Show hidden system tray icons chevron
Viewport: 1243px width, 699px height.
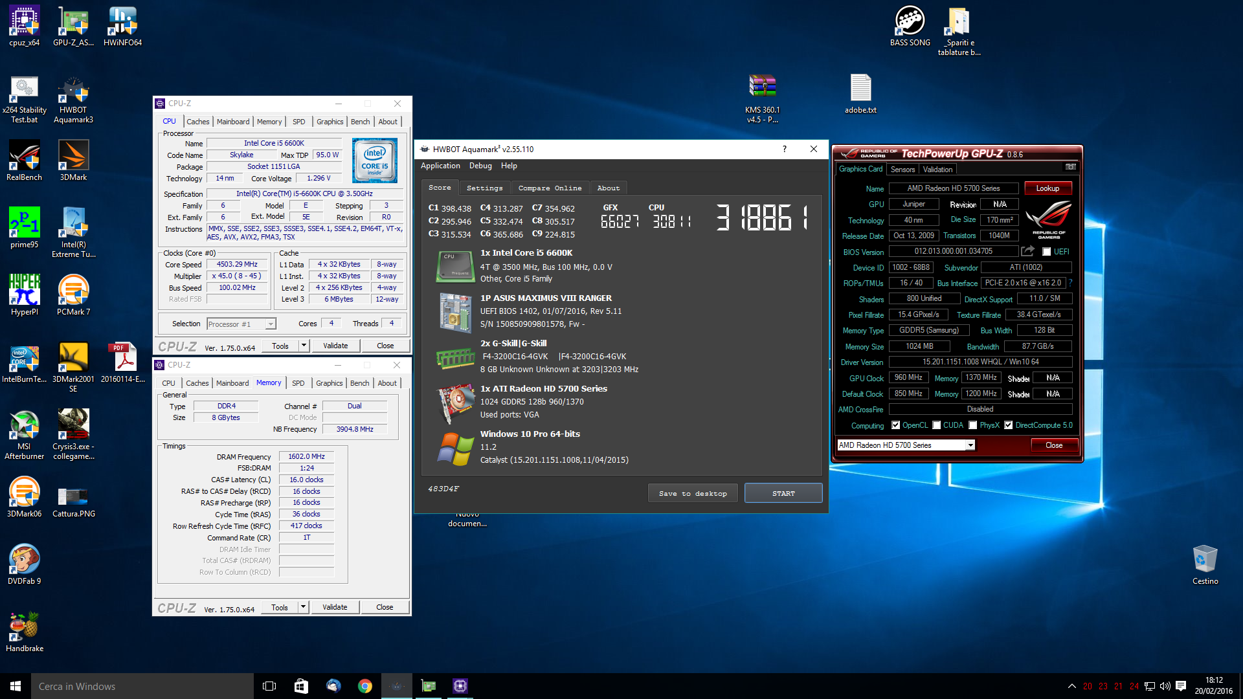tap(1071, 686)
